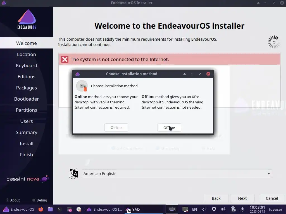Minimize the Choose installation method dialog

point(192,74)
